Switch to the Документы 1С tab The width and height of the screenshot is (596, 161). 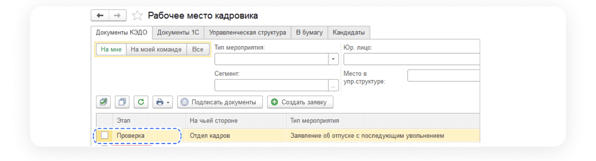(178, 32)
